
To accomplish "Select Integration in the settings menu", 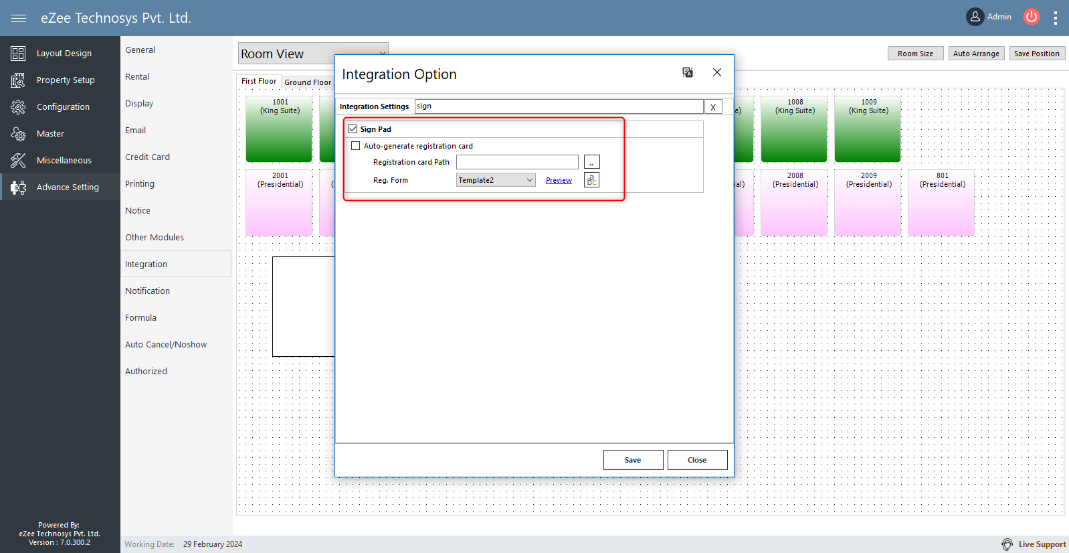I will [146, 264].
